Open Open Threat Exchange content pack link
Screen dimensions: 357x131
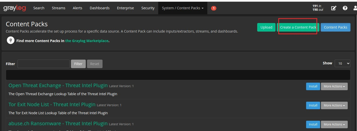click(58, 85)
